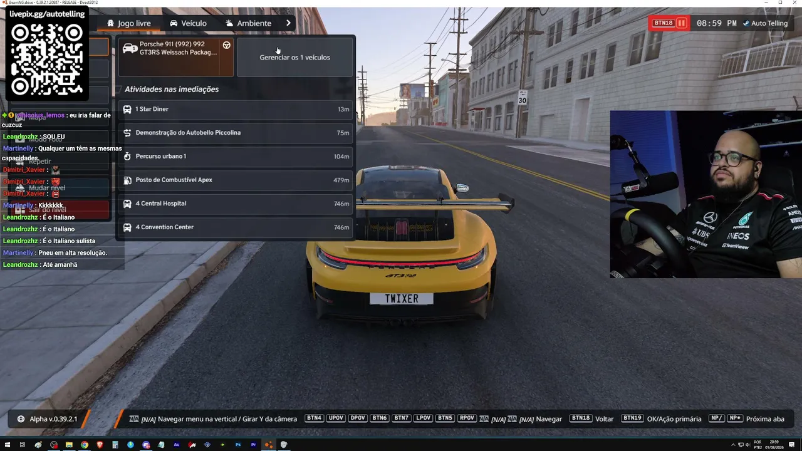Click the livepix QR code

point(47,60)
